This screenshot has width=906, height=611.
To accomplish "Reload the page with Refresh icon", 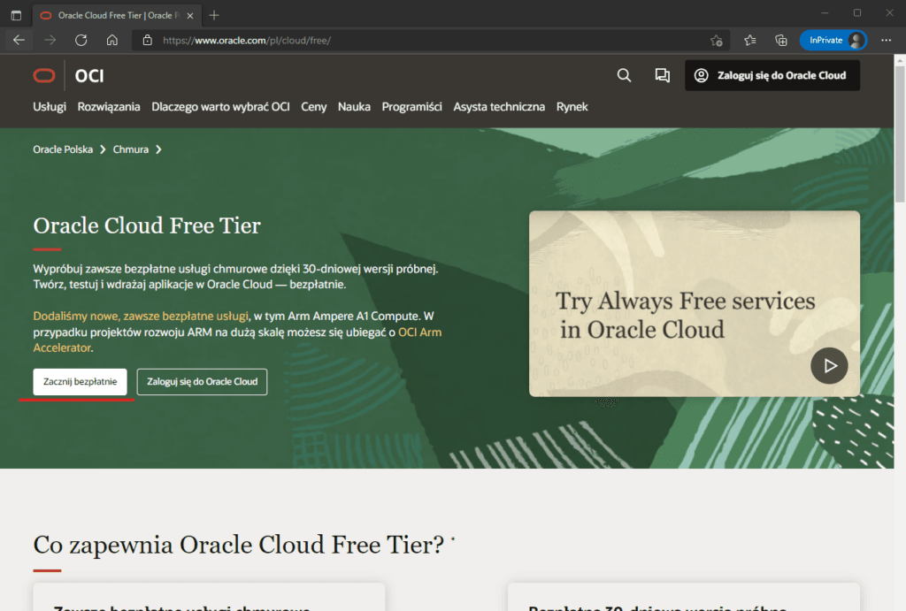I will (81, 40).
